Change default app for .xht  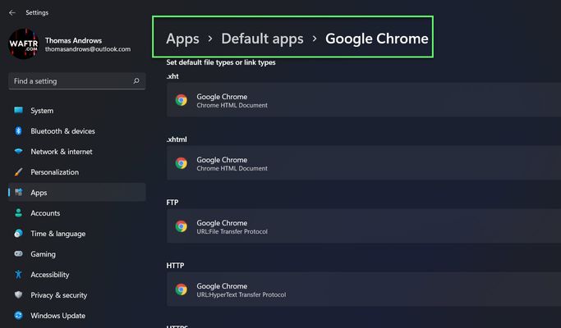[x=364, y=100]
